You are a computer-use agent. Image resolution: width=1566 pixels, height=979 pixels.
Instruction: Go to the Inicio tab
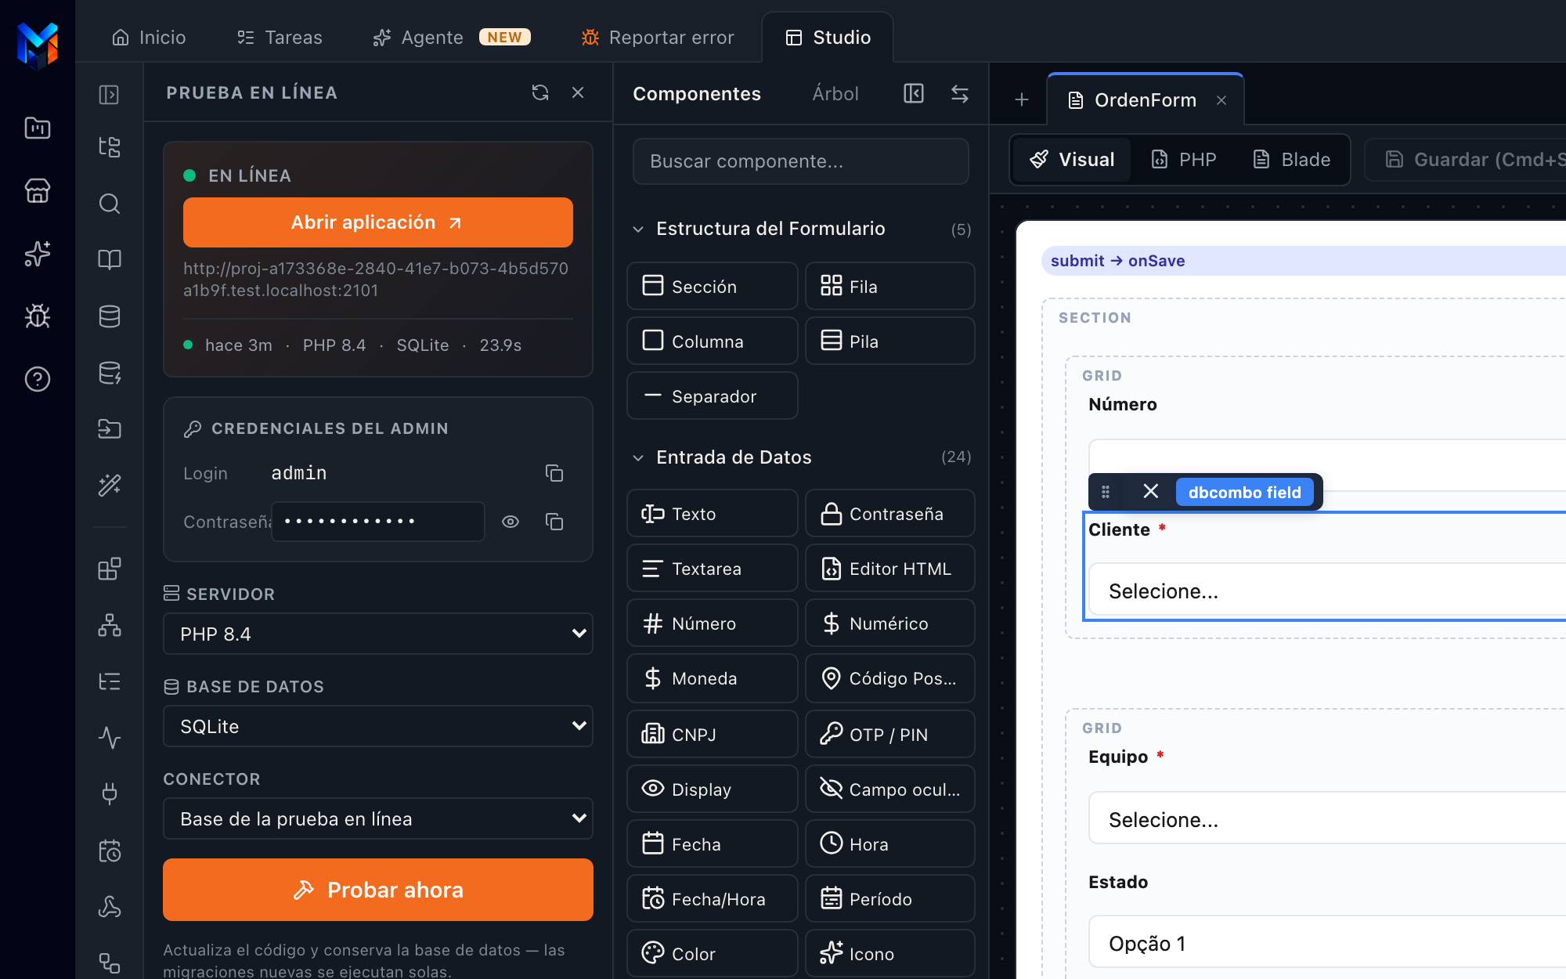tap(149, 38)
